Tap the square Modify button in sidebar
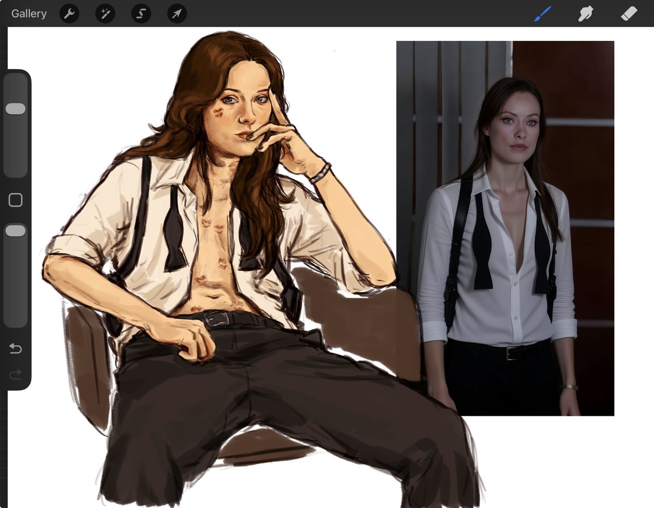 (15, 200)
